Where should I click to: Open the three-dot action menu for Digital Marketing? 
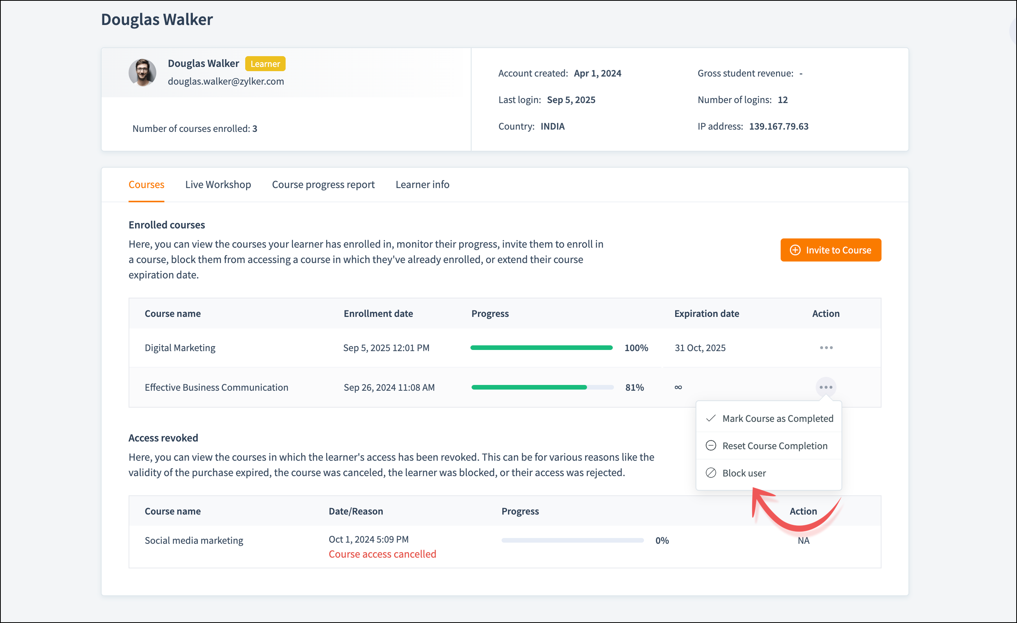point(826,348)
